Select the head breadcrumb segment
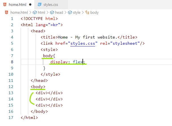Screen dimensions: 172x126 click(x=59, y=12)
